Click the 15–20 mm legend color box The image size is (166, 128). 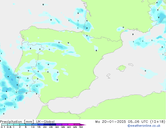[41, 125]
